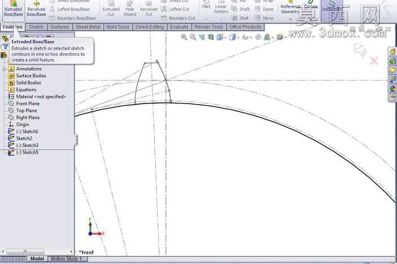Select the Revolved Cut tool
The width and height of the screenshot is (397, 264).
(149, 9)
